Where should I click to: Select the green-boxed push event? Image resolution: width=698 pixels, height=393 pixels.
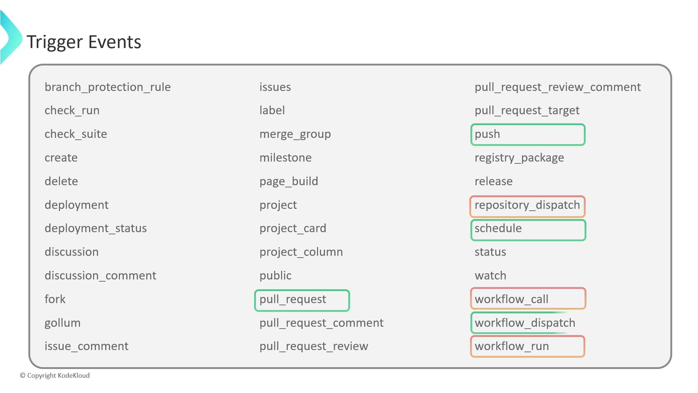point(527,135)
